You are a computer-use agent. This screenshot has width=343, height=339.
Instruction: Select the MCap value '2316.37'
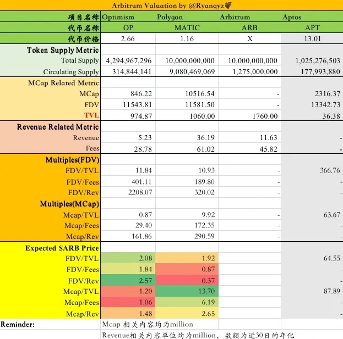[x=328, y=93]
